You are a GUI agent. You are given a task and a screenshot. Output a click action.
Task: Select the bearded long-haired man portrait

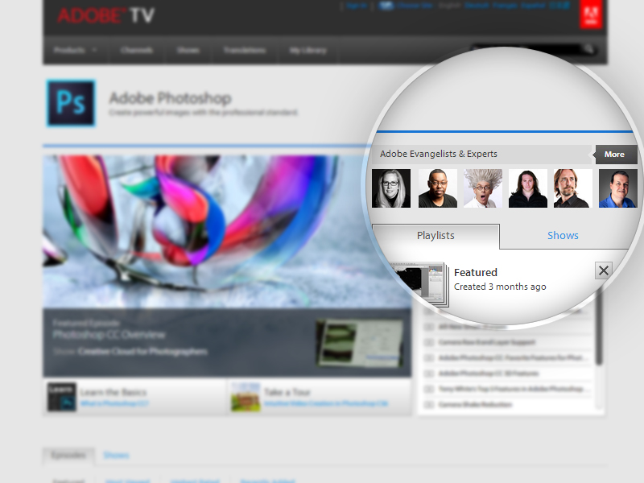[x=573, y=188]
